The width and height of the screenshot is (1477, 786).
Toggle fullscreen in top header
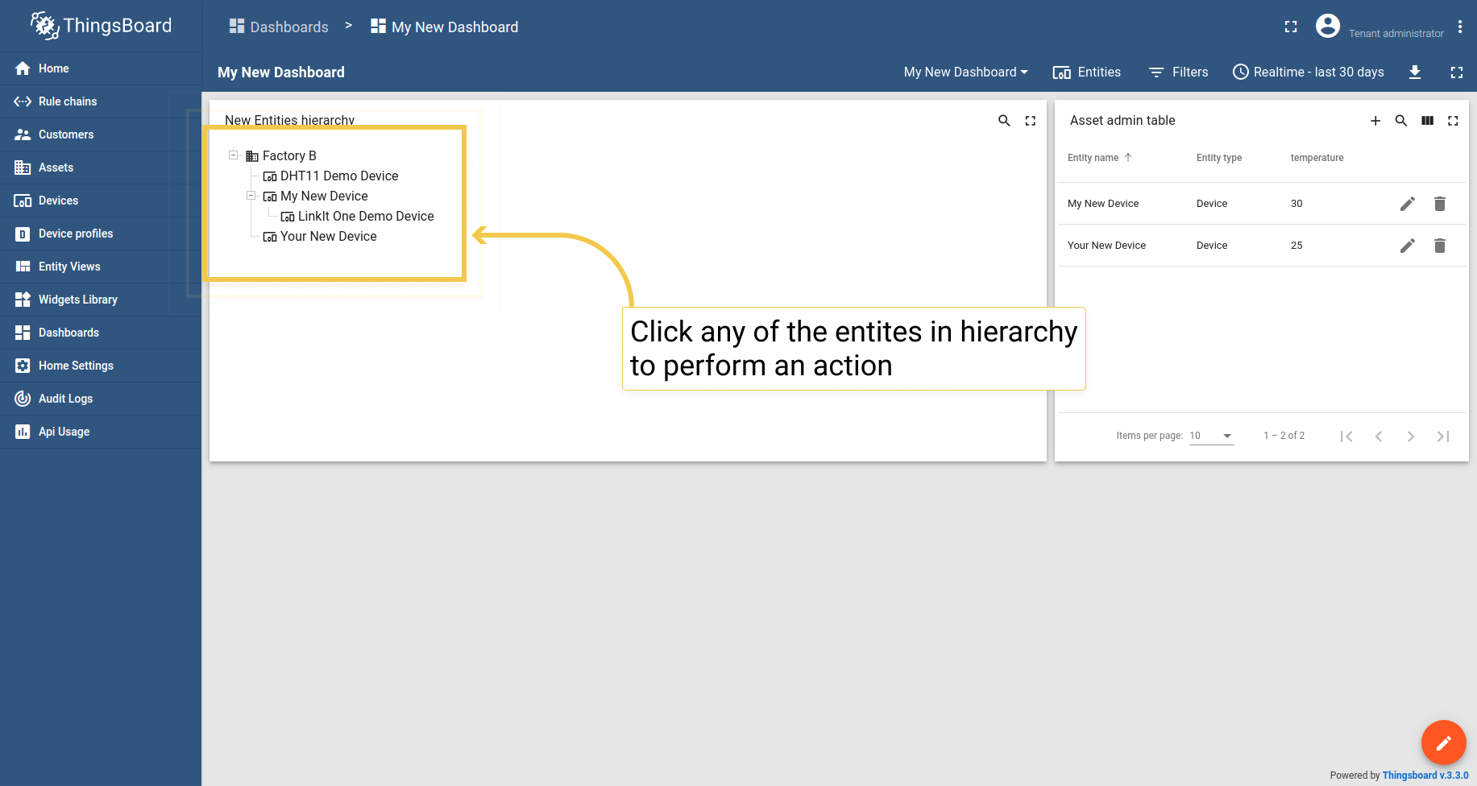click(x=1291, y=27)
